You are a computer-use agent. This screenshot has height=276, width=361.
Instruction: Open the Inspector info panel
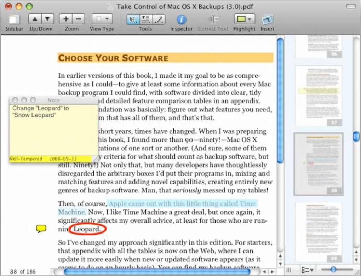tap(182, 19)
